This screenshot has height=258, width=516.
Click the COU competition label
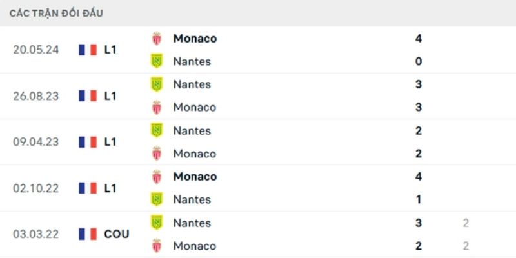tap(117, 234)
